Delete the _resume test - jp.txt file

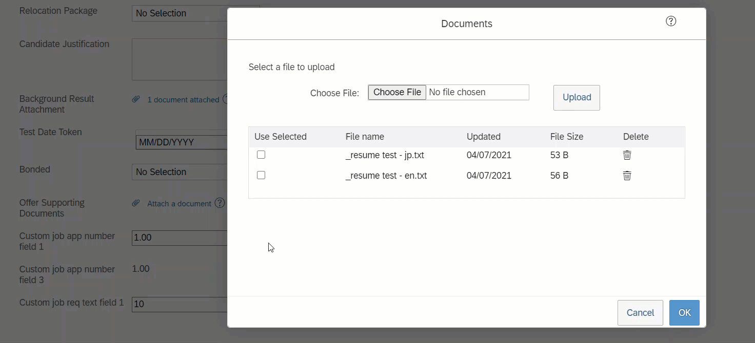tap(627, 155)
